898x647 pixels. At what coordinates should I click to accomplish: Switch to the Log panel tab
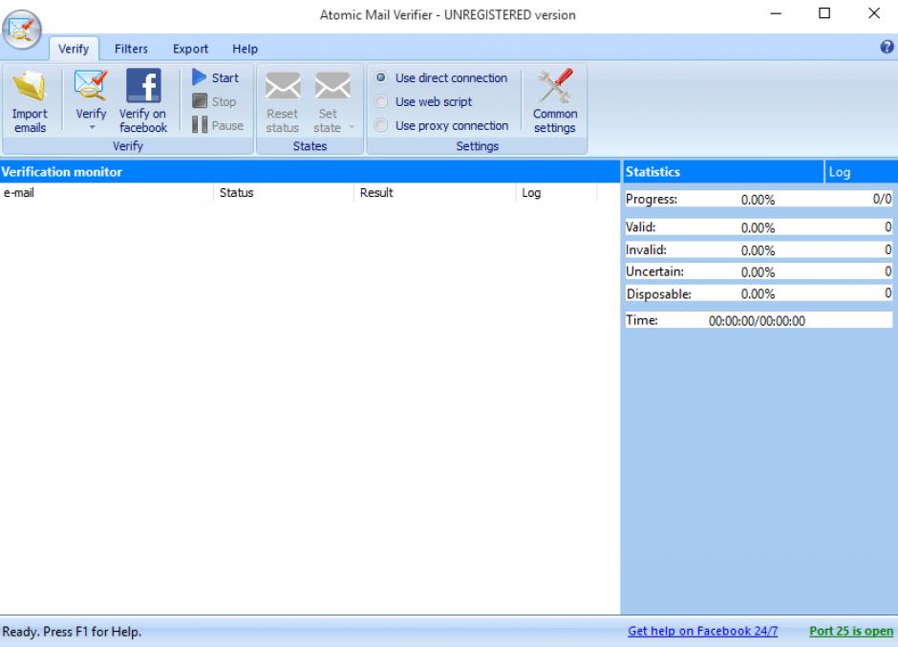click(x=861, y=172)
